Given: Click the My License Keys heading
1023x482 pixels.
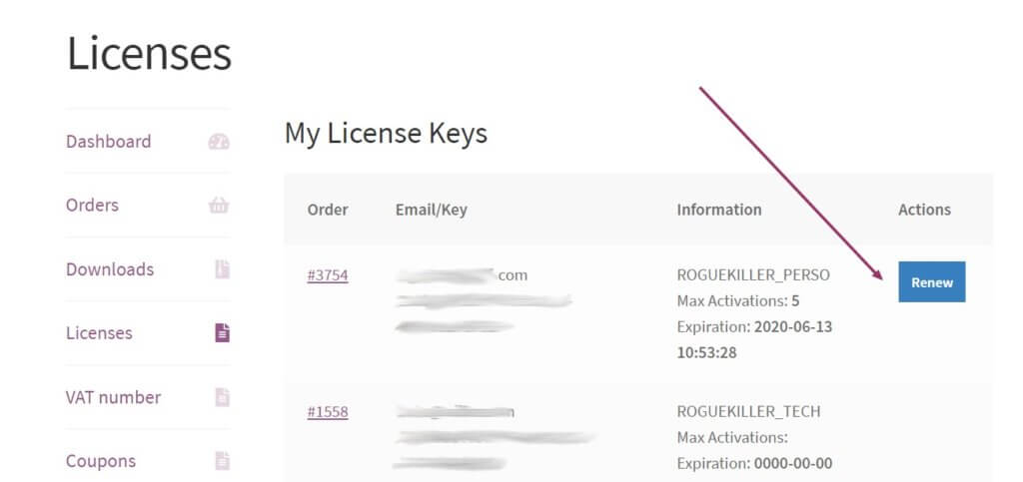Looking at the screenshot, I should point(386,133).
